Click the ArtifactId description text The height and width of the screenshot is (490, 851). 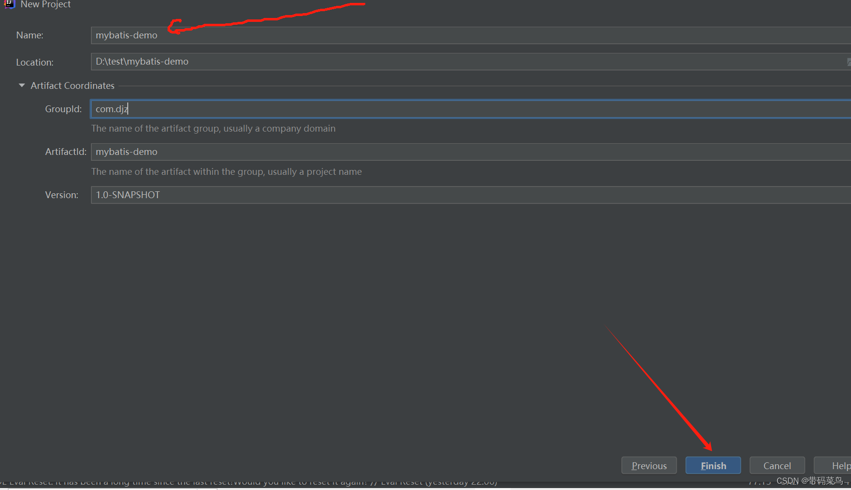coord(226,172)
